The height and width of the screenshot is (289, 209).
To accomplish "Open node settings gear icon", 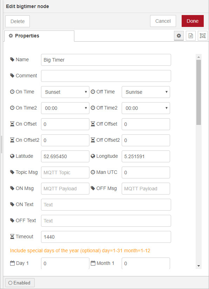I will 179,36.
